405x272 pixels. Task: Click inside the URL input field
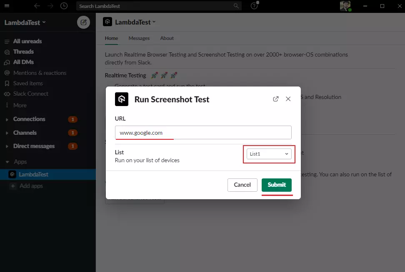coord(202,132)
